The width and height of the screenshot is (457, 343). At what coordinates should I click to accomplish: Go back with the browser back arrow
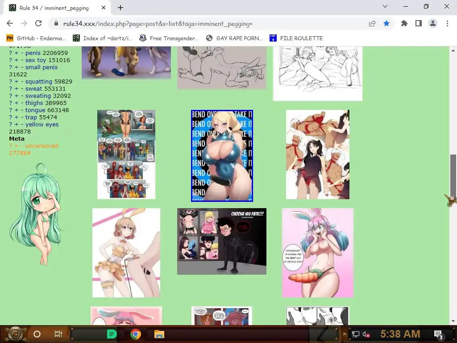point(10,23)
